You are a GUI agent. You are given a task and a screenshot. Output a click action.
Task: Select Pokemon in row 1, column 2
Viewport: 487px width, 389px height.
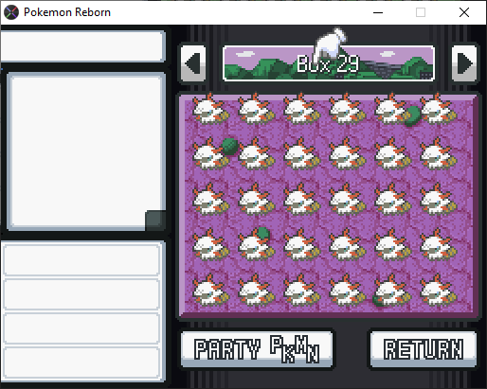256,109
